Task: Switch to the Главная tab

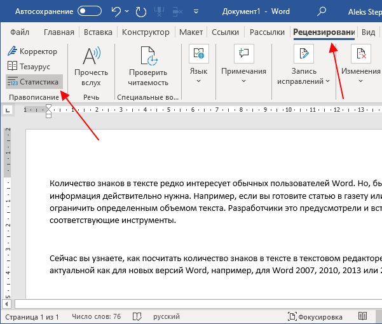Action: [59, 32]
